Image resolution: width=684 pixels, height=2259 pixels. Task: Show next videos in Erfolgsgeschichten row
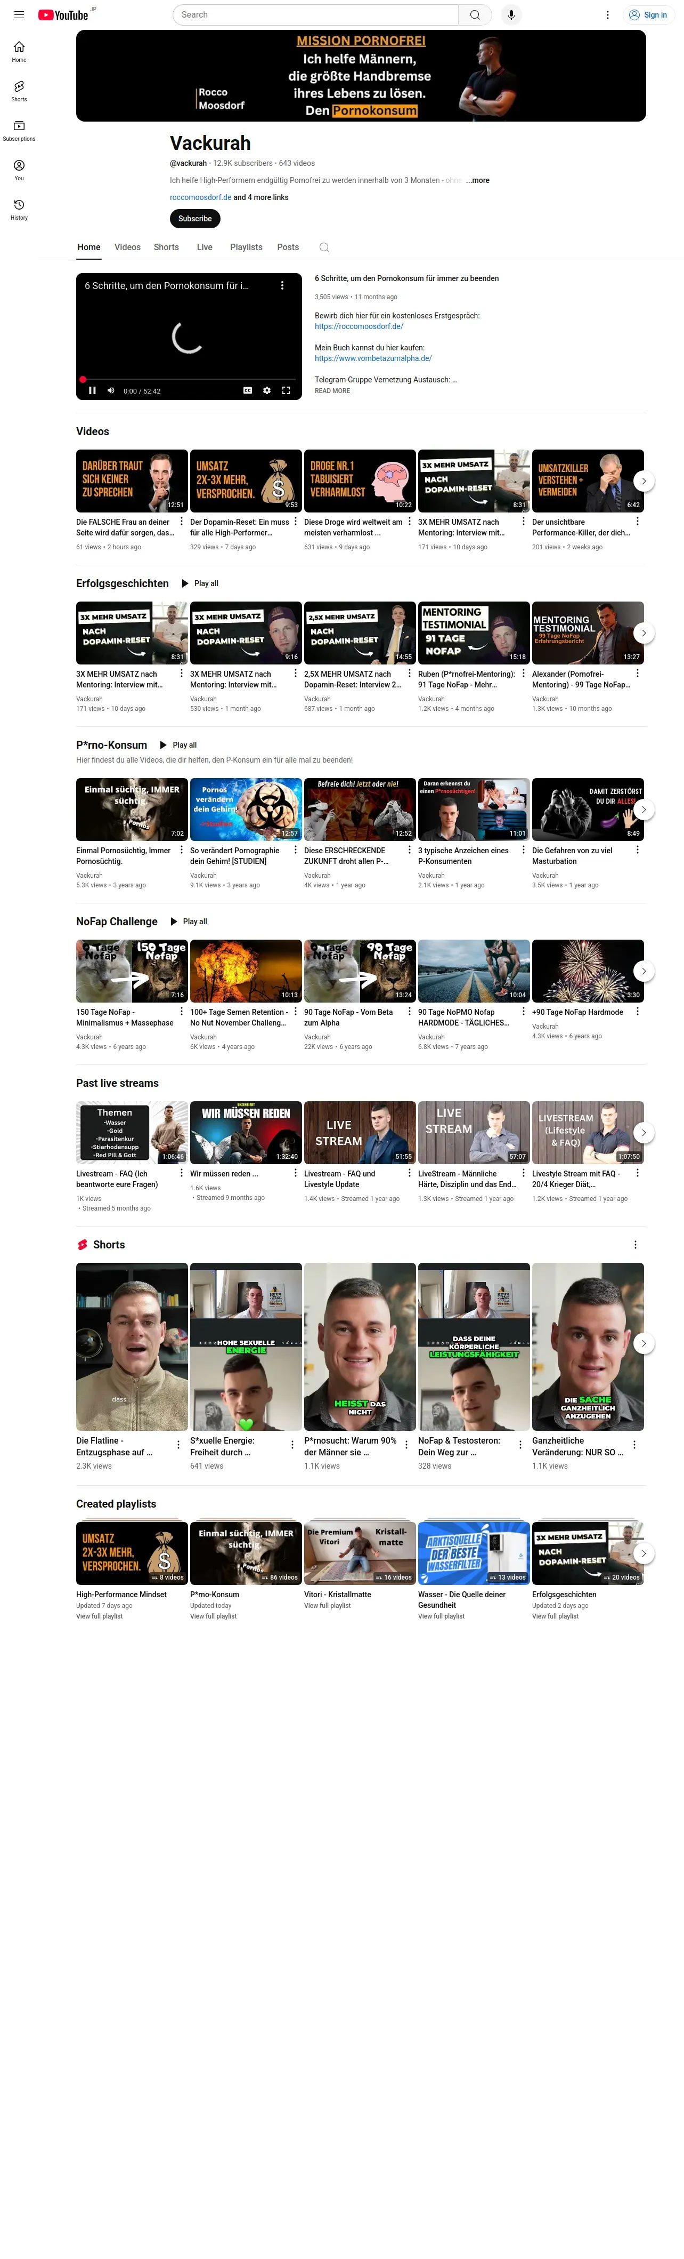644,633
